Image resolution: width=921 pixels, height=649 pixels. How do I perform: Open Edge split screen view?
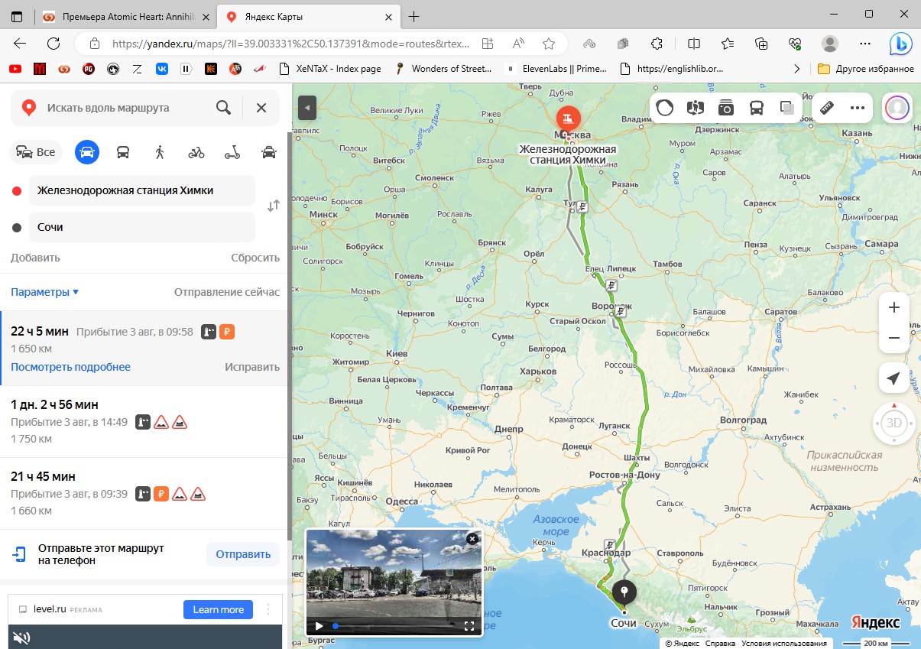[x=694, y=44]
